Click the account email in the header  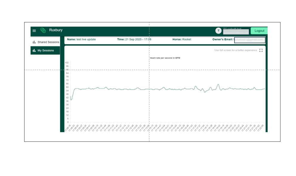tap(236, 32)
